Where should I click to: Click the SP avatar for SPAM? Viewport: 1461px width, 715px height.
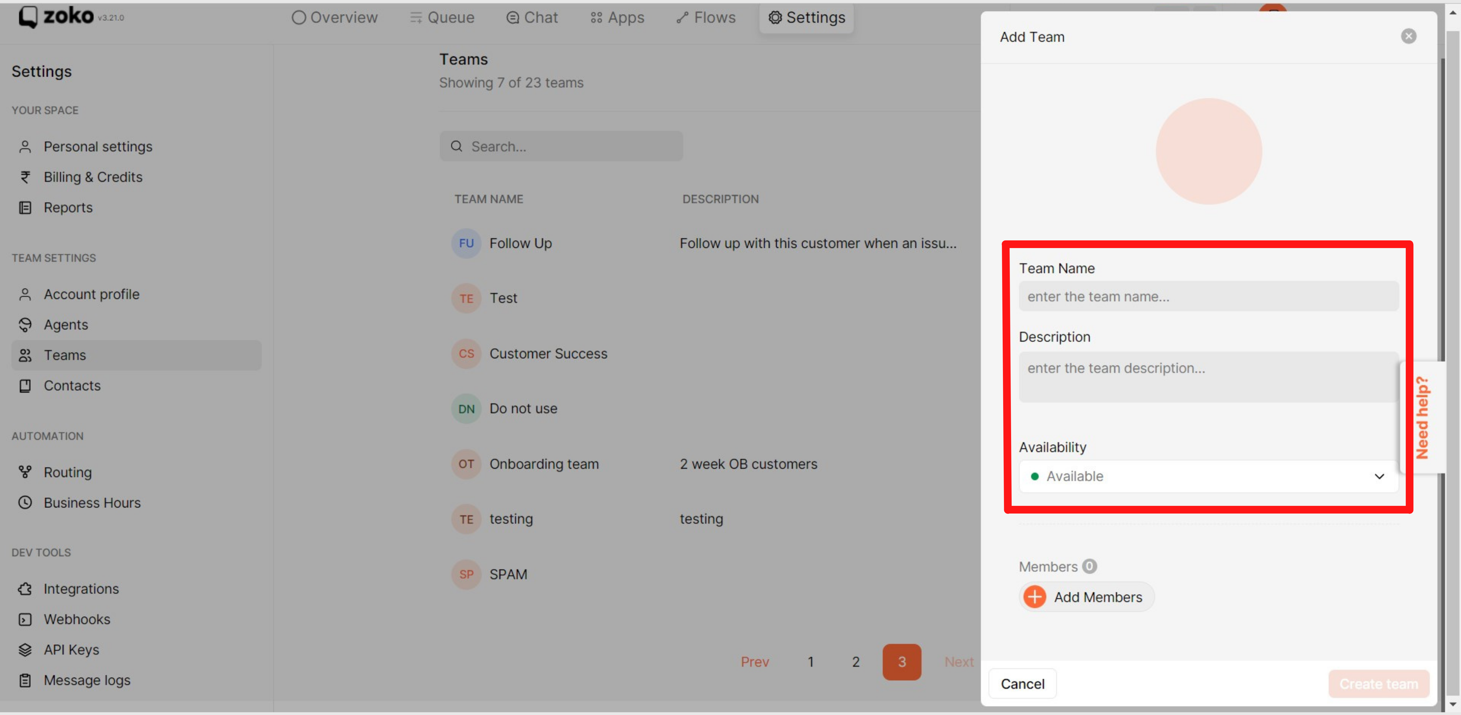[x=466, y=574]
